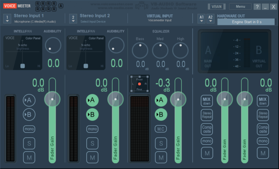Select Composite mode on bus A

207,129
